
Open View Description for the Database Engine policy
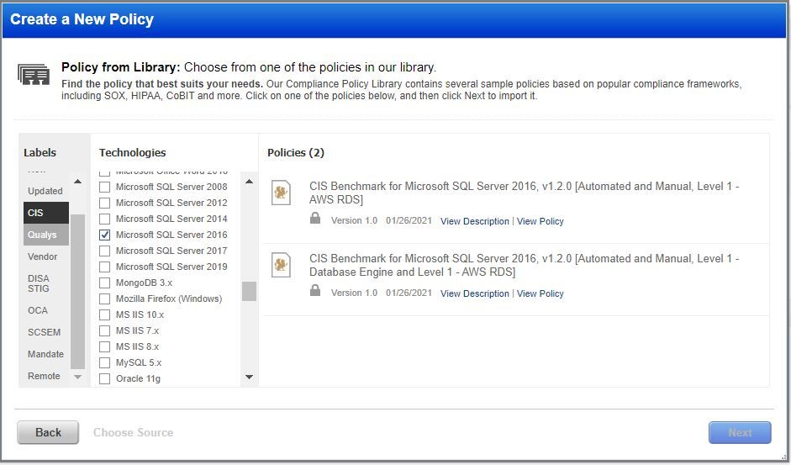point(475,293)
